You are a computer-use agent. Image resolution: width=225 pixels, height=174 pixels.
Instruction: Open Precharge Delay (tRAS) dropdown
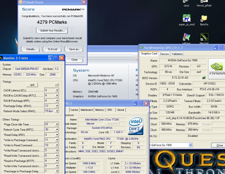[57, 106]
